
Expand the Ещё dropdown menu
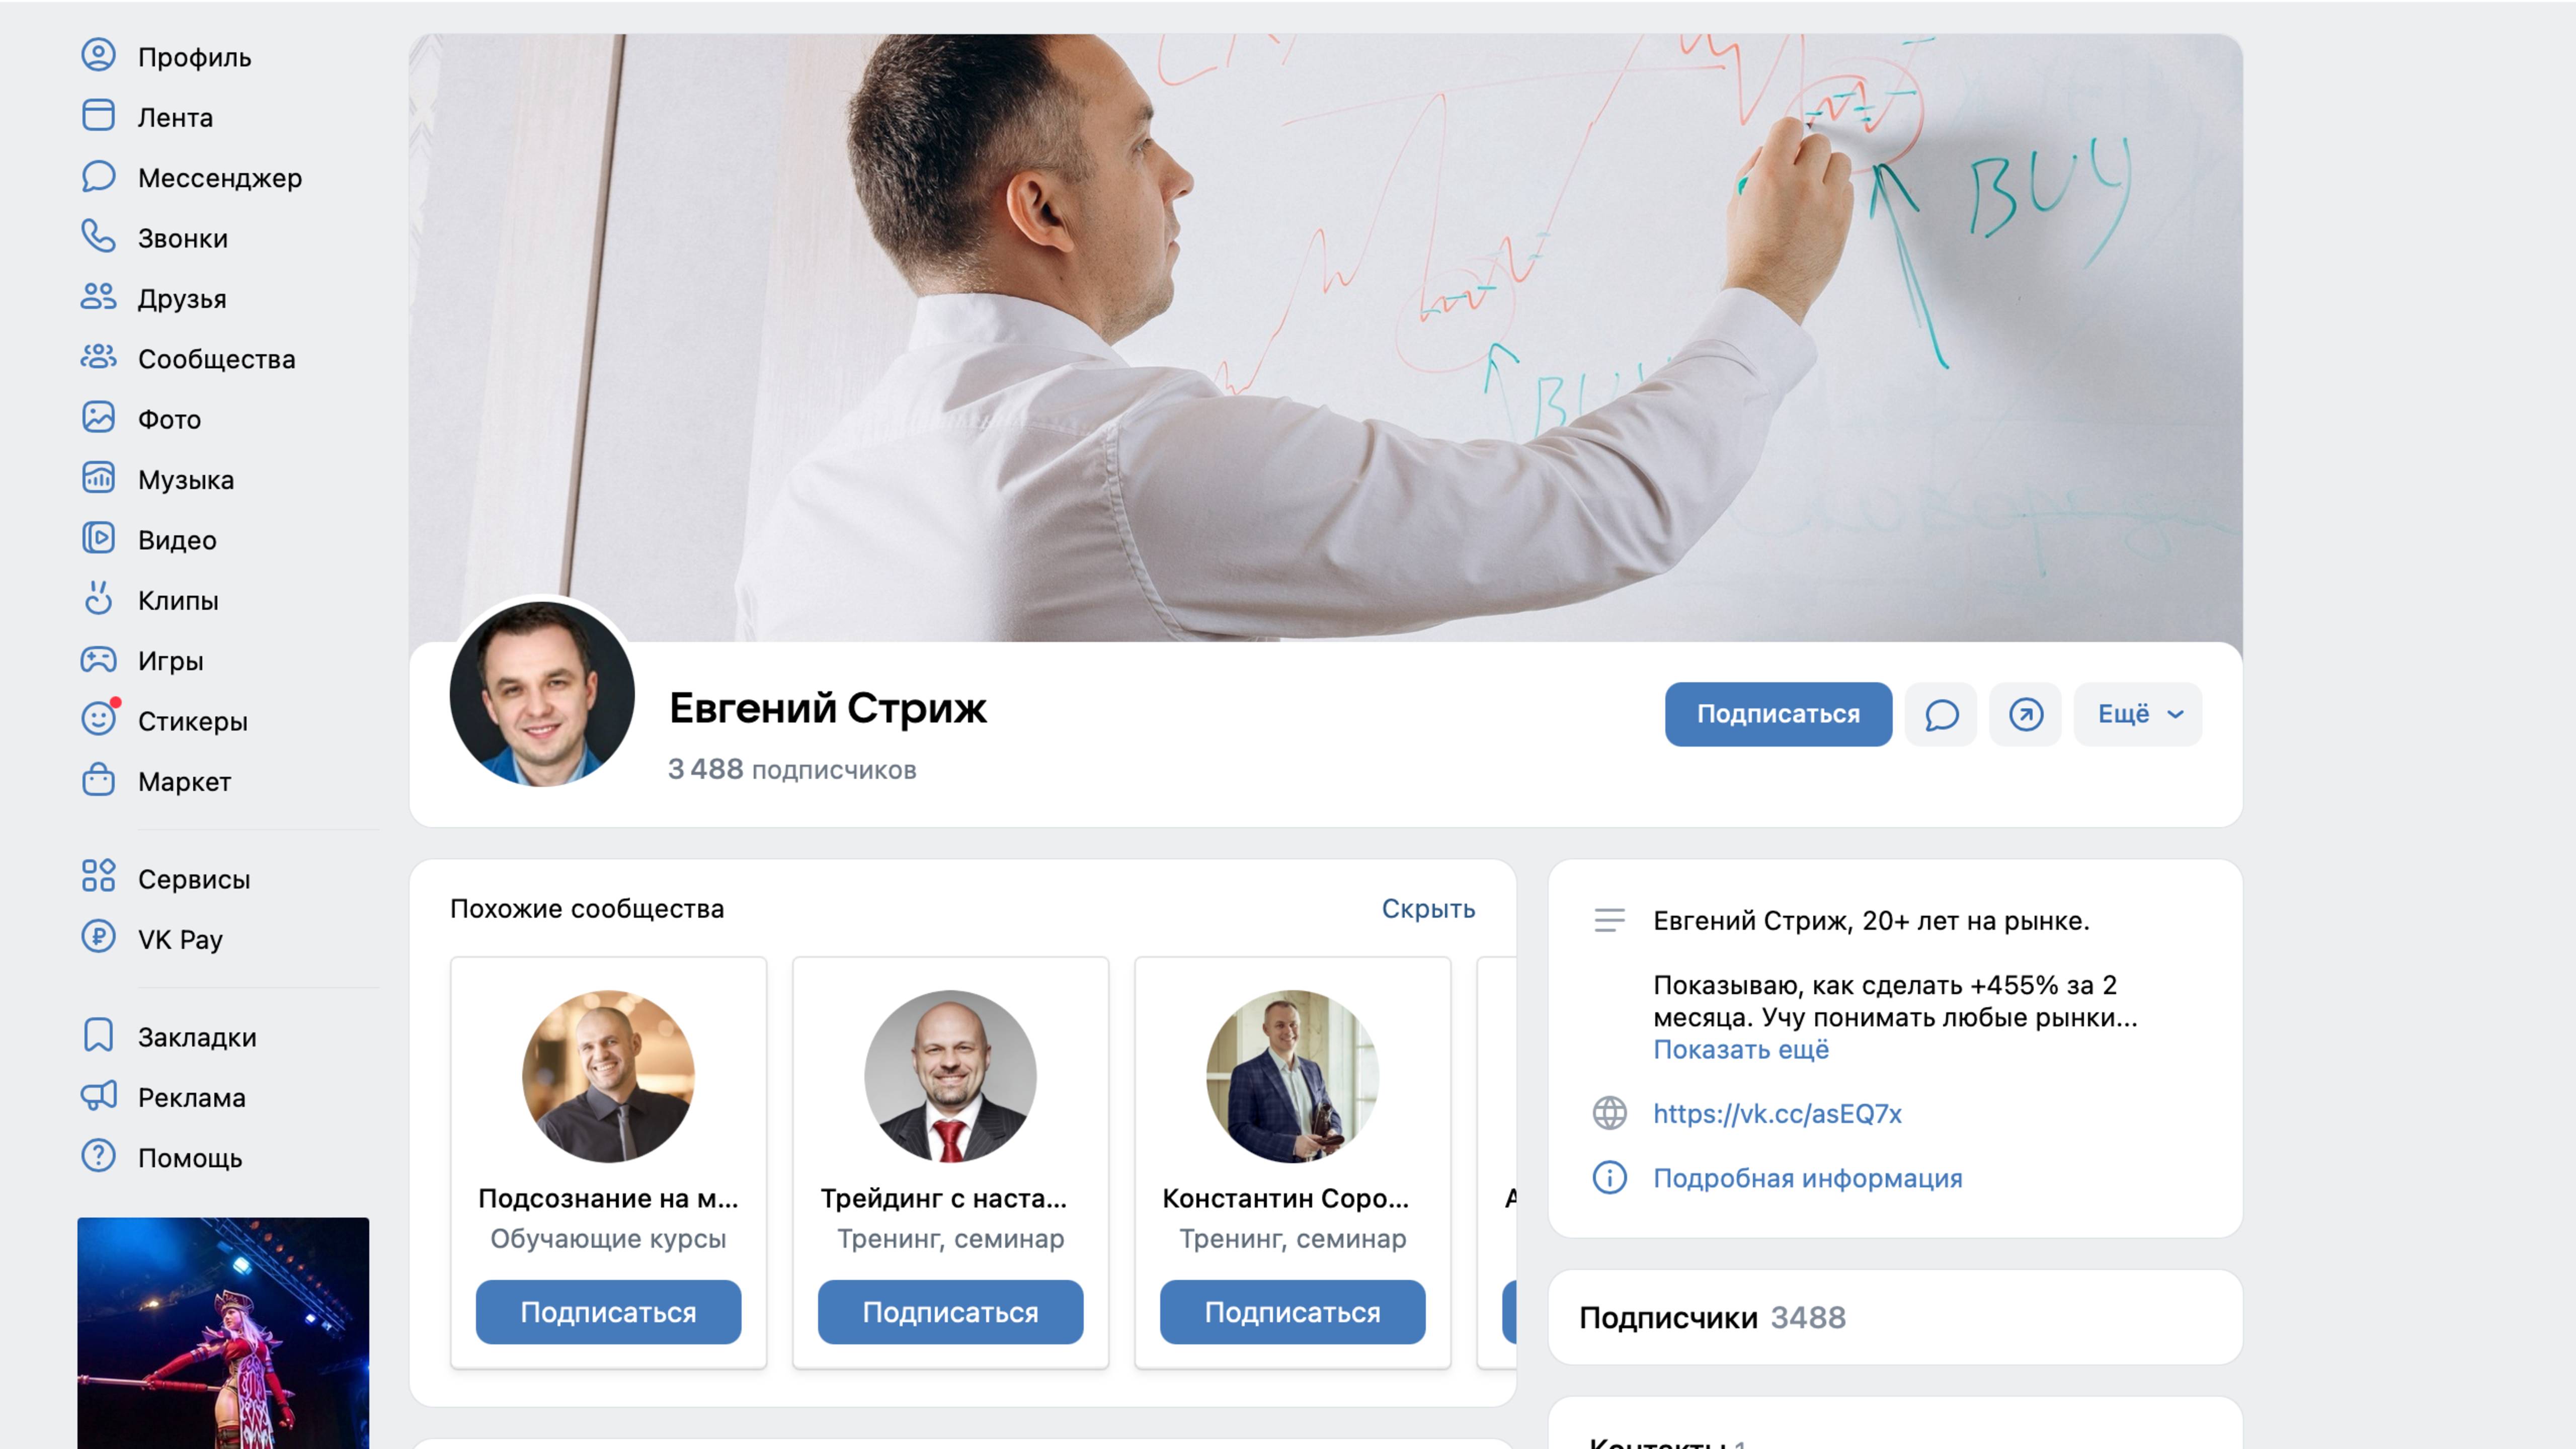pos(2138,714)
